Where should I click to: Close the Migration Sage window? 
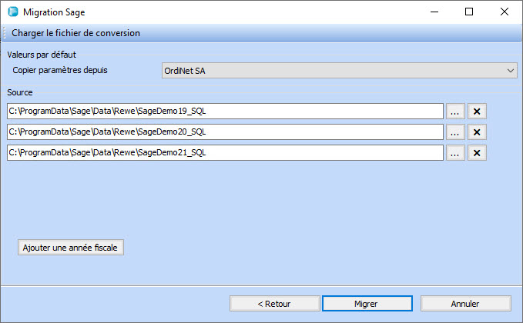coord(505,12)
